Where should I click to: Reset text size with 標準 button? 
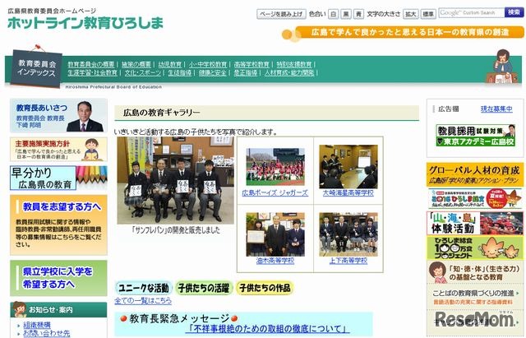coord(428,14)
